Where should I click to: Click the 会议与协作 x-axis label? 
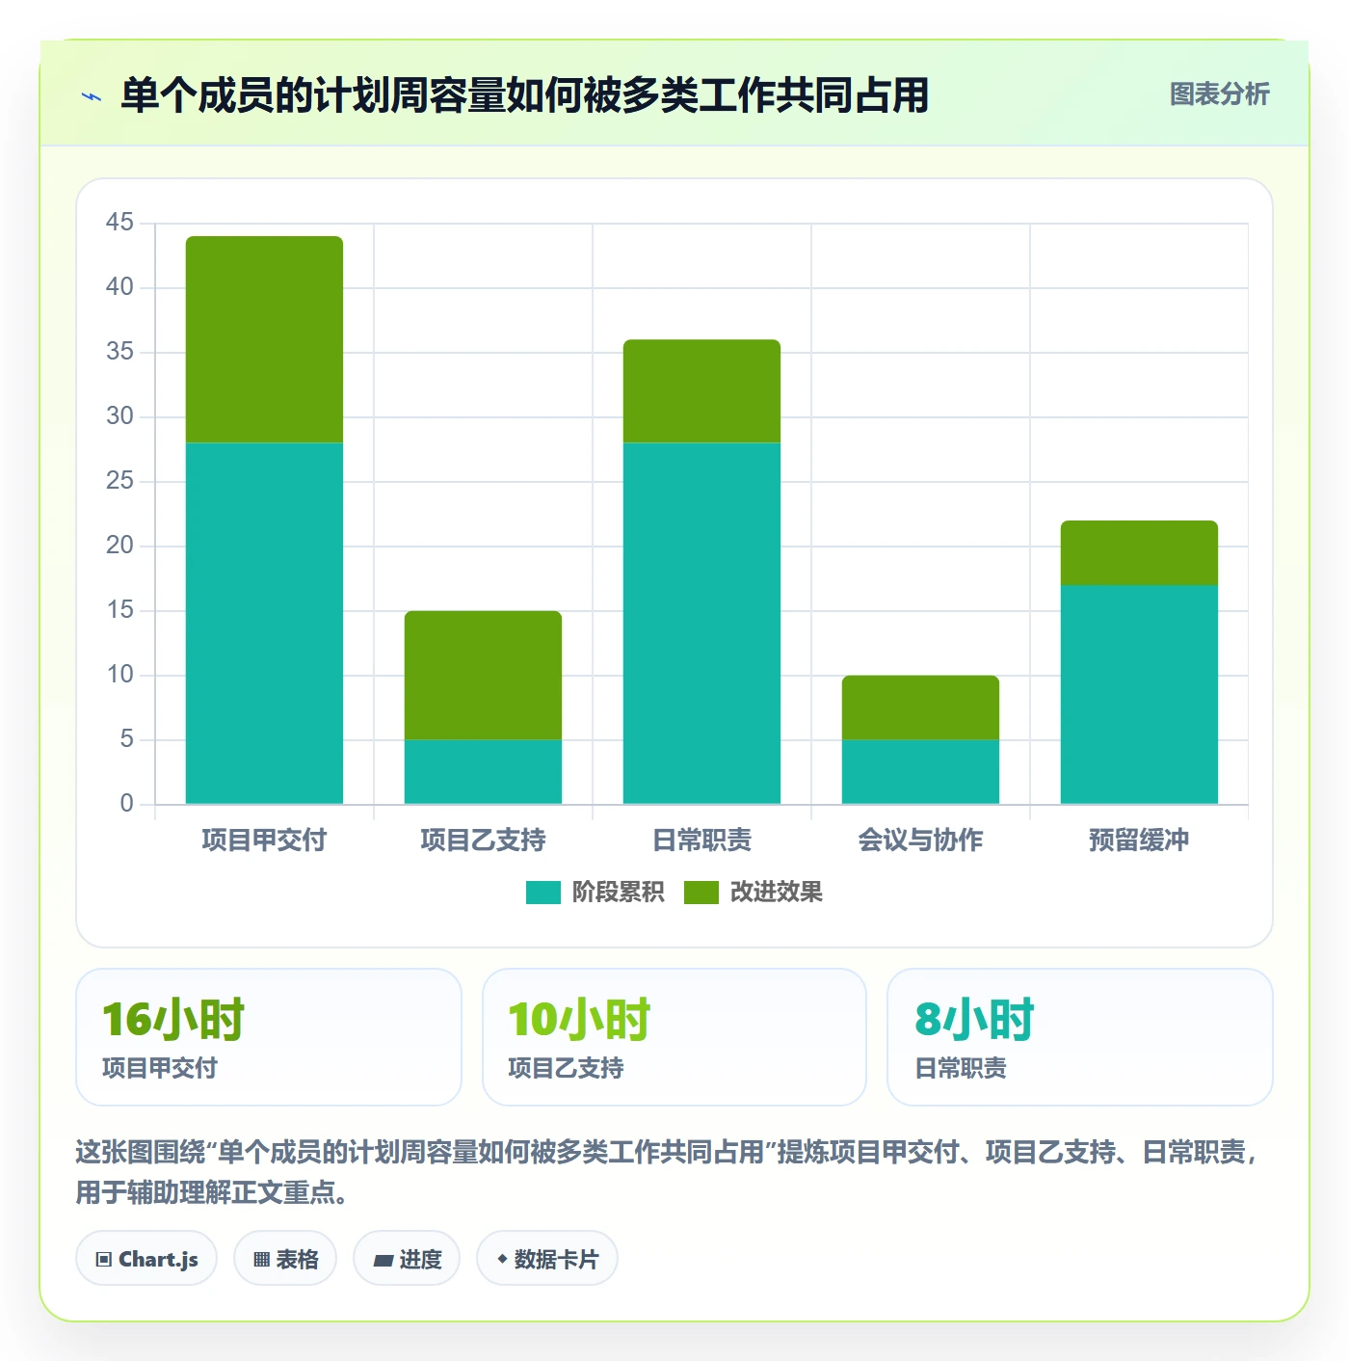pos(920,840)
